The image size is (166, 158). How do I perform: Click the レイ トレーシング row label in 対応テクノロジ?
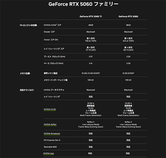pos(52,97)
